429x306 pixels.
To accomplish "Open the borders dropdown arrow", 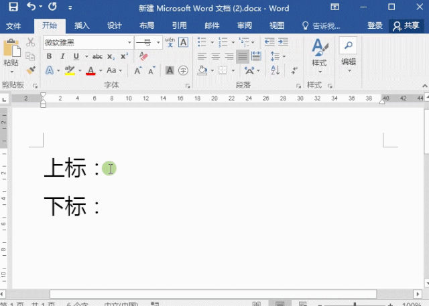I will 233,71.
